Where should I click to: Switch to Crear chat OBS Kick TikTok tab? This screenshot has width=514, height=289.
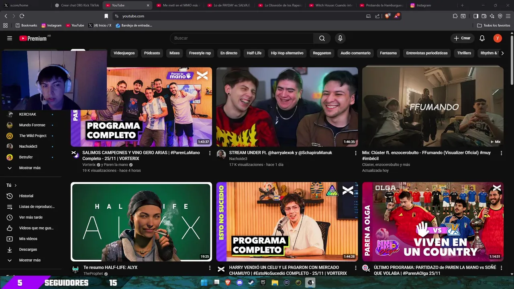click(x=76, y=5)
